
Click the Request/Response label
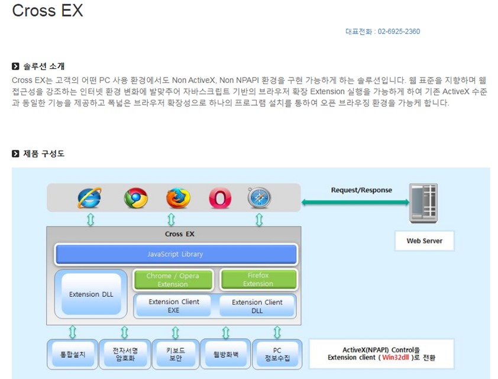click(x=361, y=190)
